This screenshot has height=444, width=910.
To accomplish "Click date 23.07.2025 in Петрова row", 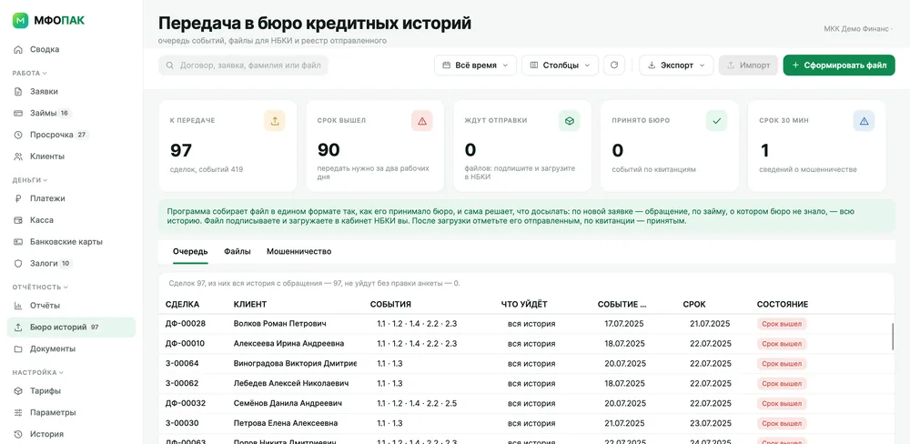I will (x=711, y=423).
